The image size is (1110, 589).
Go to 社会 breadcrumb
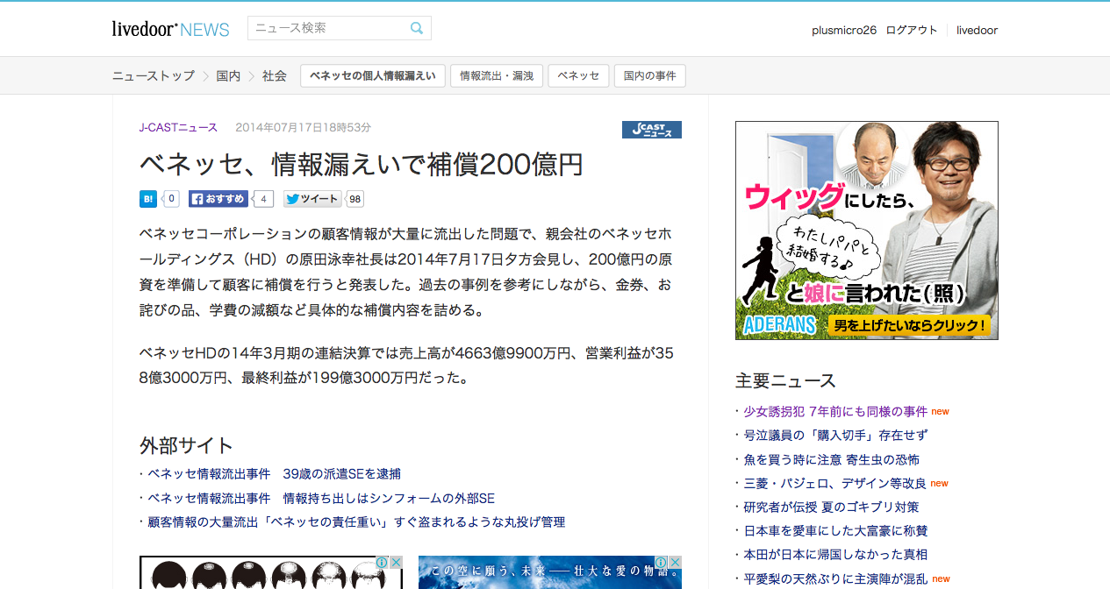[x=275, y=76]
